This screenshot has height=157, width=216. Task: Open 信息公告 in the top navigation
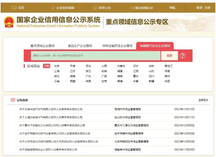(102, 8)
